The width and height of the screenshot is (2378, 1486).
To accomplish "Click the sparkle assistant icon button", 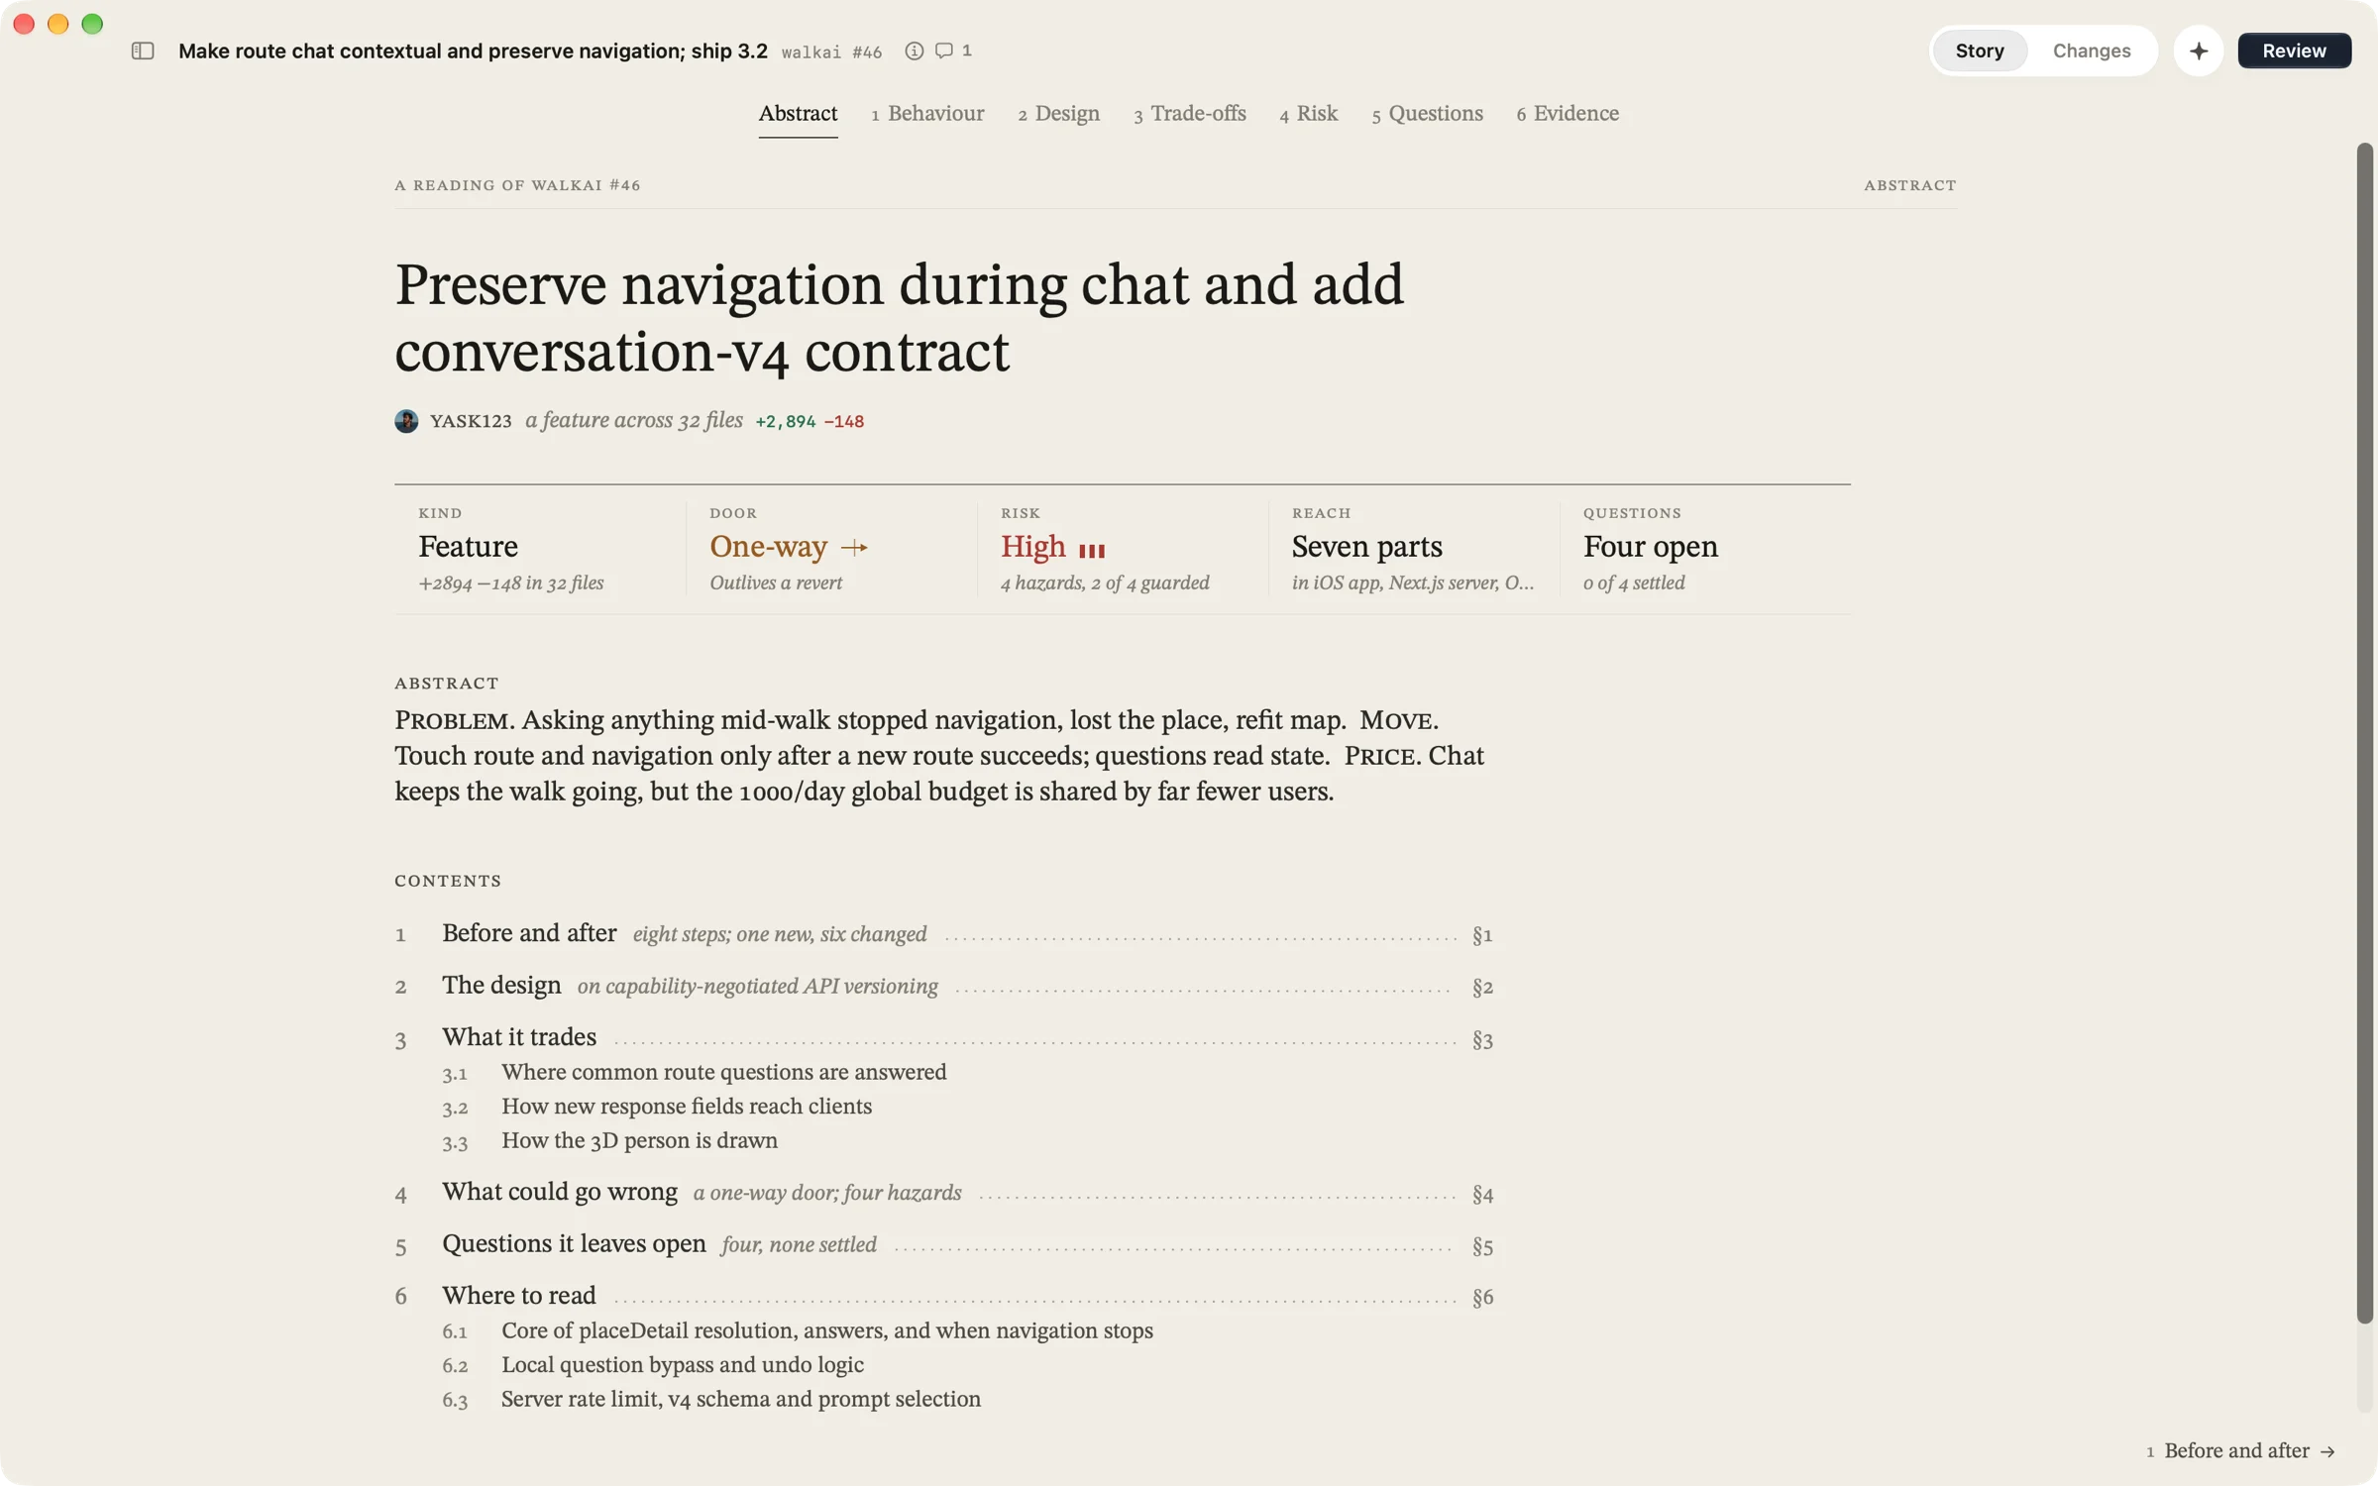I will pyautogui.click(x=2198, y=51).
